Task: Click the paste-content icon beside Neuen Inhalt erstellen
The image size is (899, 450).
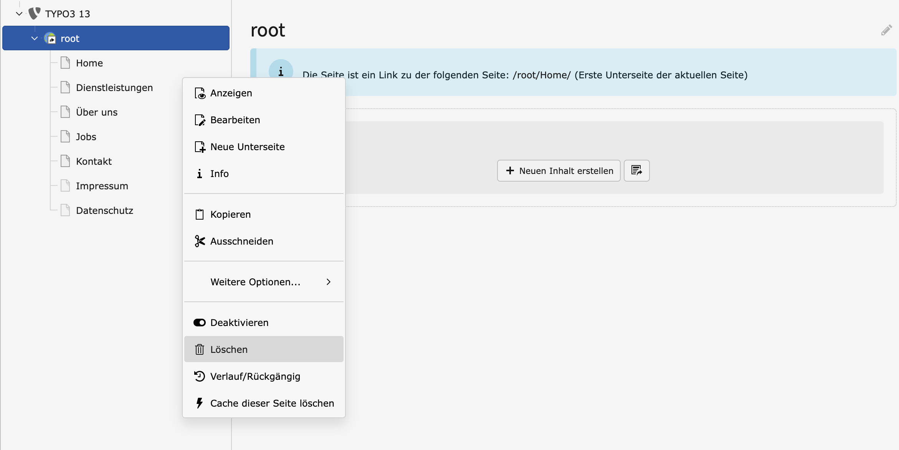Action: pyautogui.click(x=636, y=170)
